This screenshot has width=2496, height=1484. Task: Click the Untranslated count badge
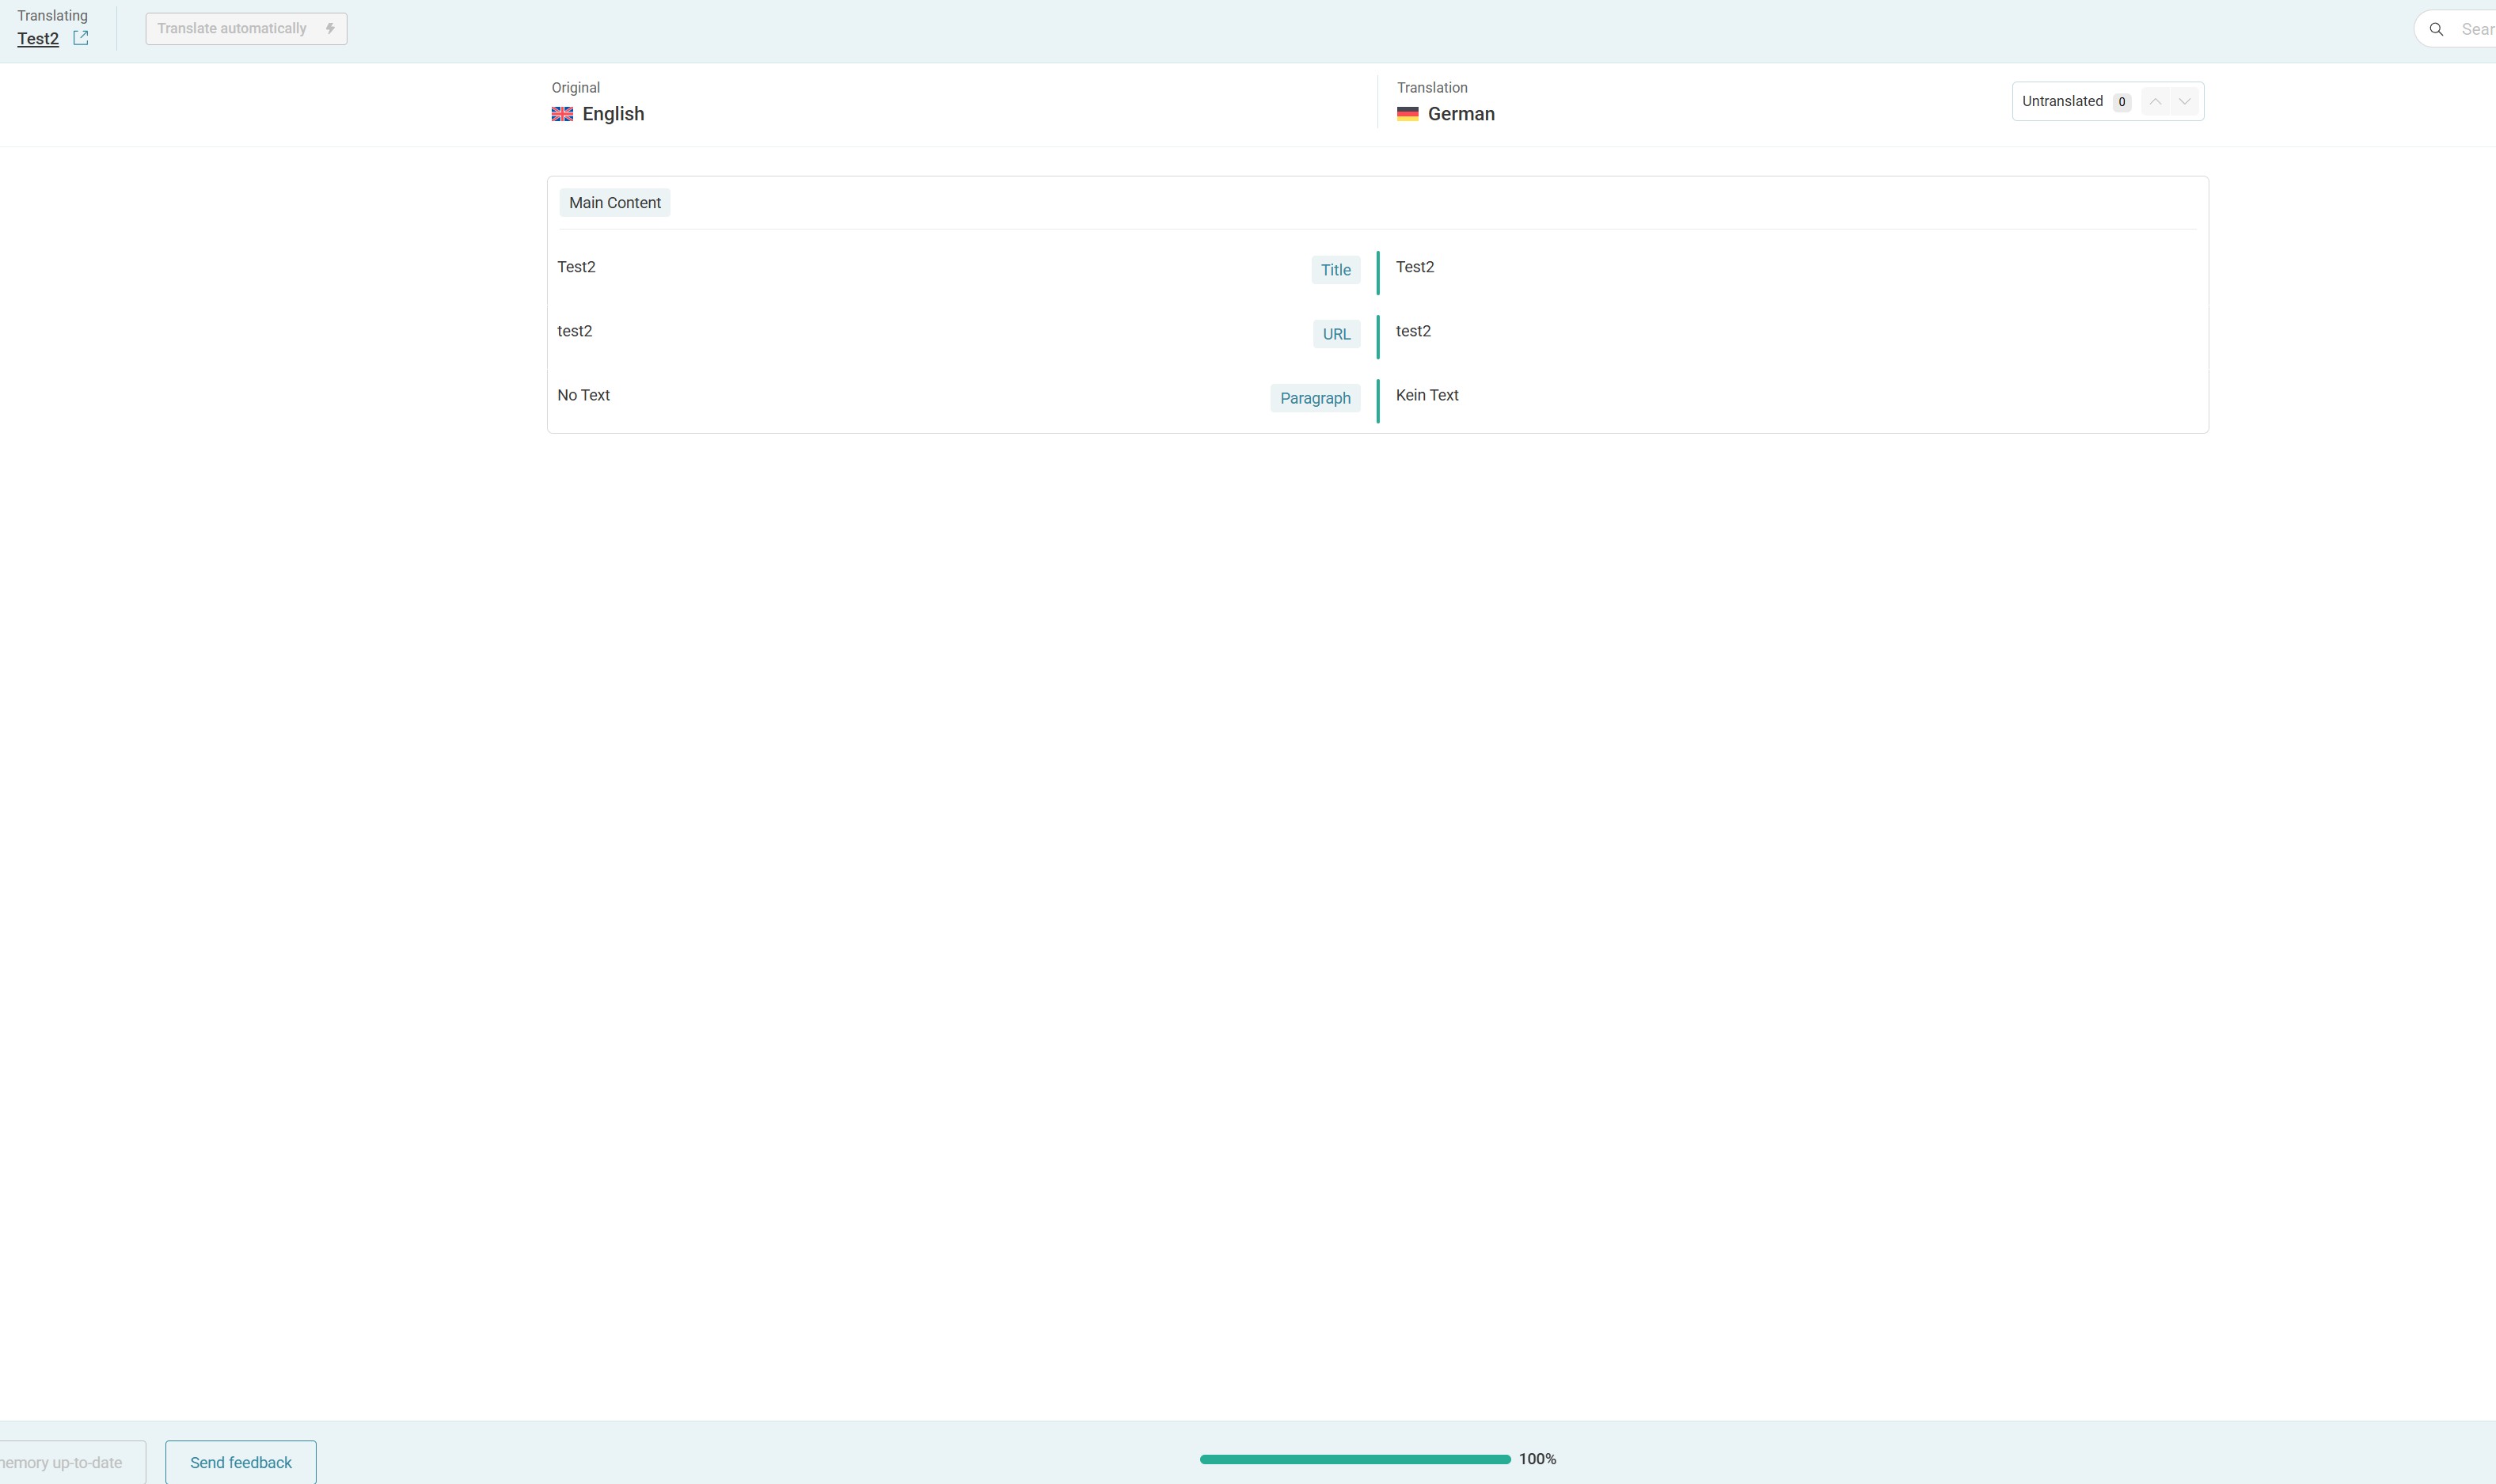[2121, 102]
